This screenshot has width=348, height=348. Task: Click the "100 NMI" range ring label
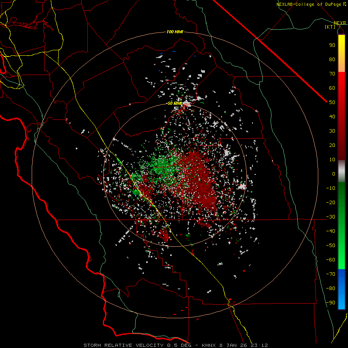tap(175, 32)
